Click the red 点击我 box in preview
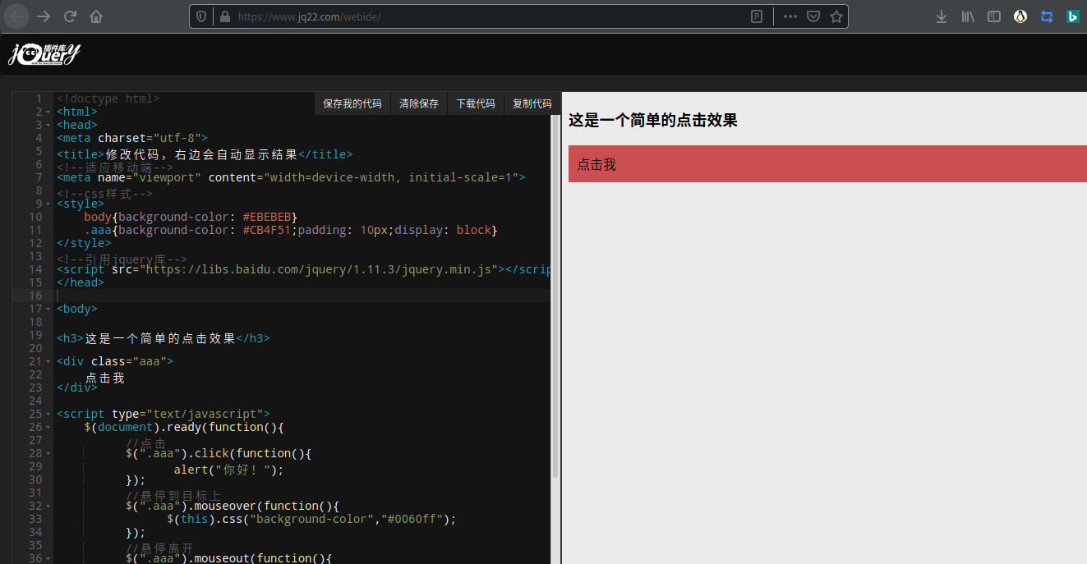 click(827, 164)
